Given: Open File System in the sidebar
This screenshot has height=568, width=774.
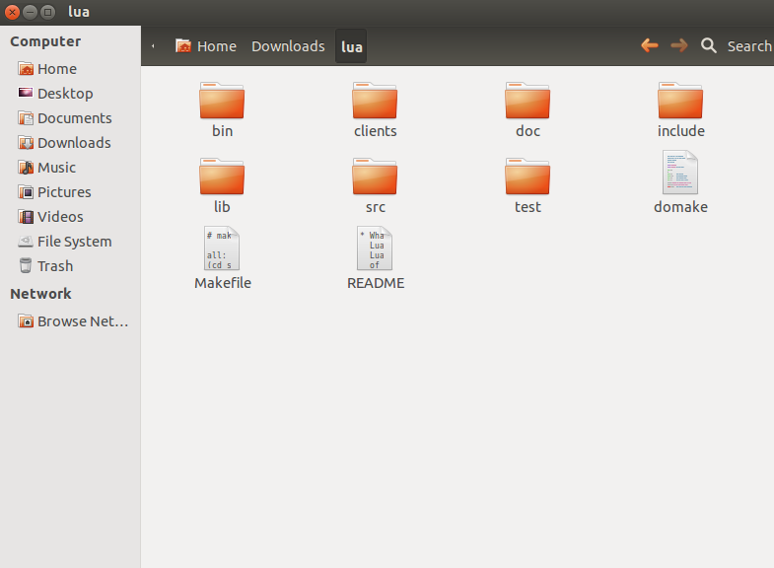Looking at the screenshot, I should 70,242.
